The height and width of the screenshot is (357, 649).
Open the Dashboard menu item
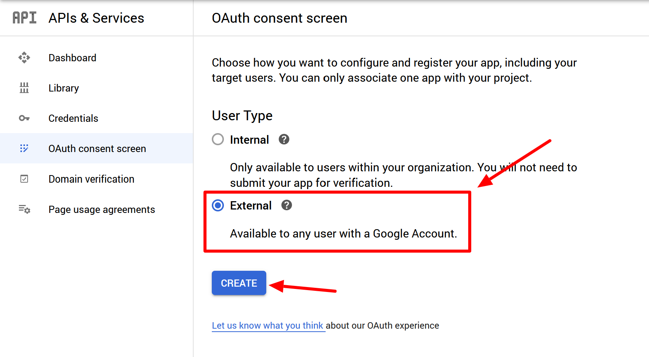click(72, 58)
